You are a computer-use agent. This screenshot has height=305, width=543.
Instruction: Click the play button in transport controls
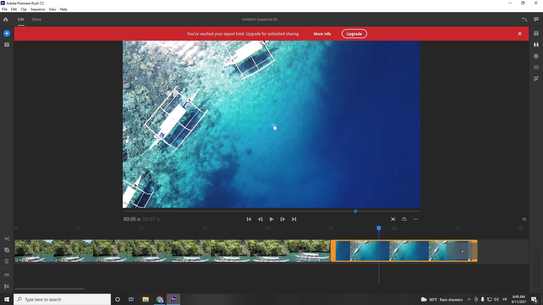click(271, 219)
